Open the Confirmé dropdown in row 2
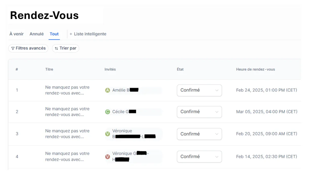This screenshot has height=175, width=312. (x=199, y=112)
